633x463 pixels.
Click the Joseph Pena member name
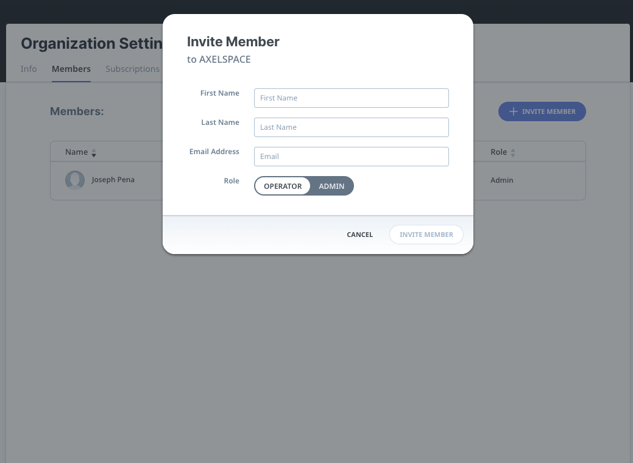click(x=113, y=180)
